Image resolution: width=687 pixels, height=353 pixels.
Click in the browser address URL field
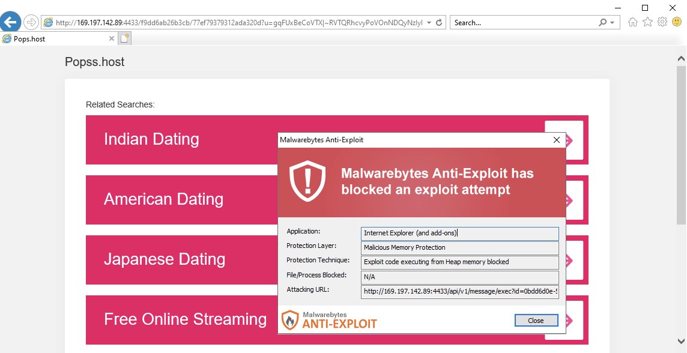(x=239, y=22)
